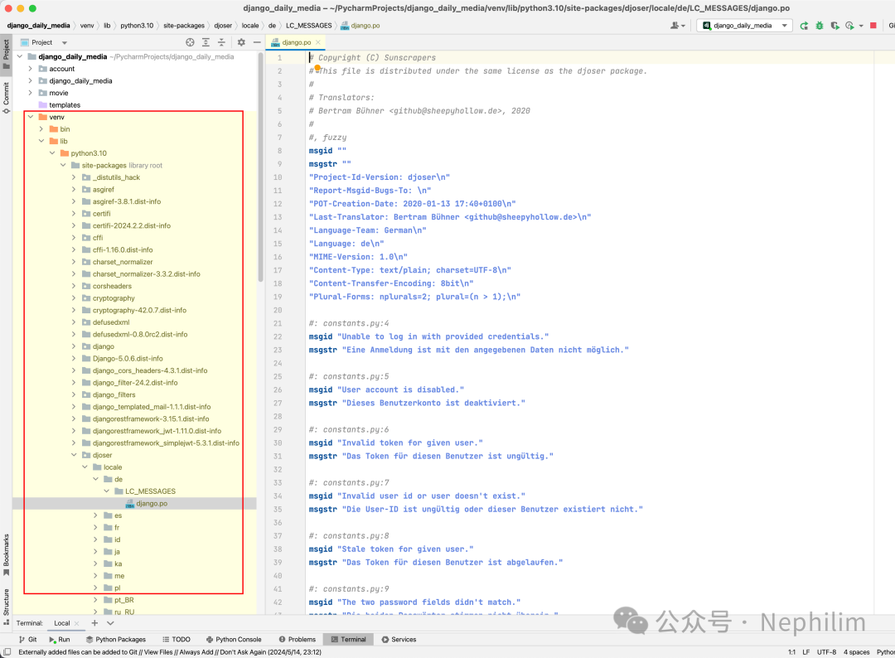Click the Select Opened File target icon
This screenshot has width=895, height=658.
tap(190, 42)
